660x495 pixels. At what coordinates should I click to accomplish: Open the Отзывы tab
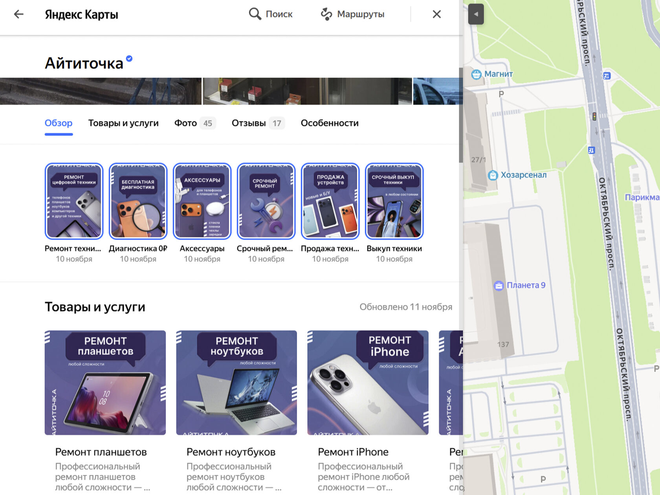click(x=258, y=123)
